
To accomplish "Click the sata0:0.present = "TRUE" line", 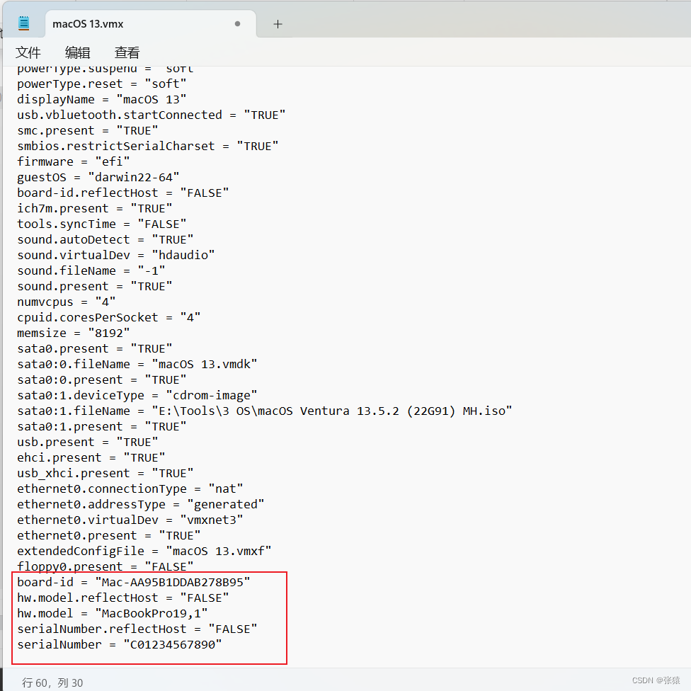I will pos(102,380).
